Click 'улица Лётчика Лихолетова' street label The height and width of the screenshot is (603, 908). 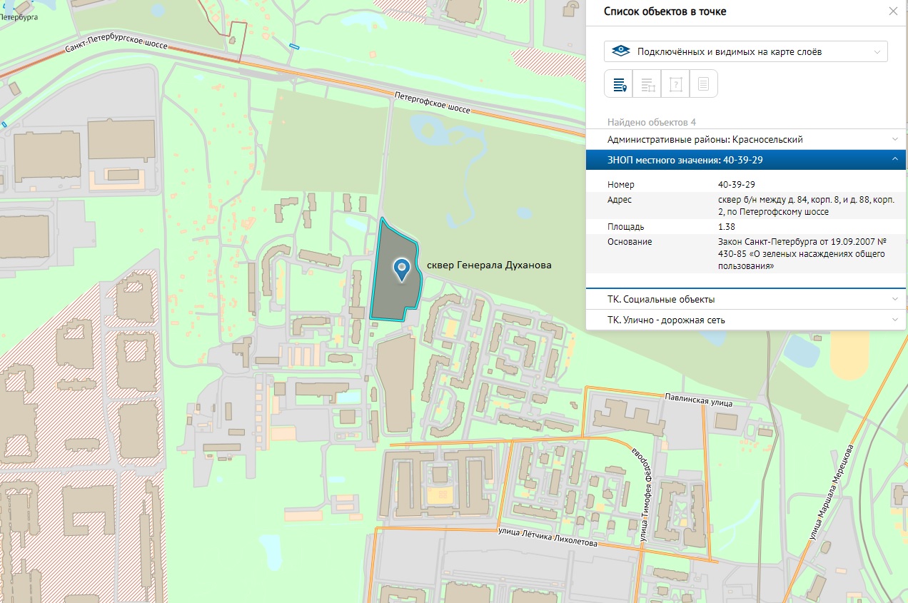pyautogui.click(x=547, y=537)
